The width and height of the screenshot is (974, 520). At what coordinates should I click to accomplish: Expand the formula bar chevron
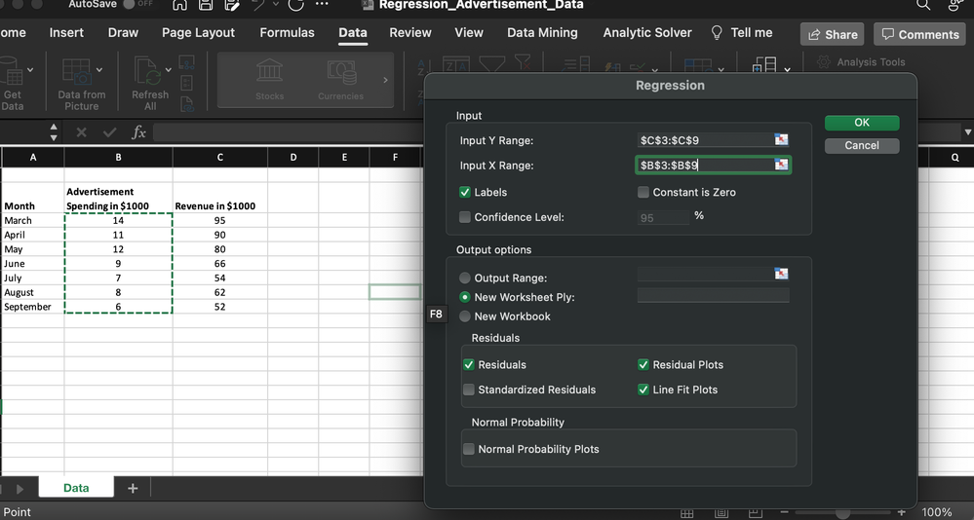[x=967, y=132]
